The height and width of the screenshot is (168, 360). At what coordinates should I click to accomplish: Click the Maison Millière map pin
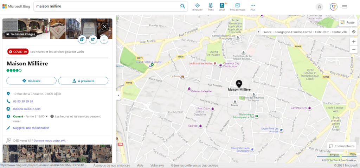click(239, 84)
